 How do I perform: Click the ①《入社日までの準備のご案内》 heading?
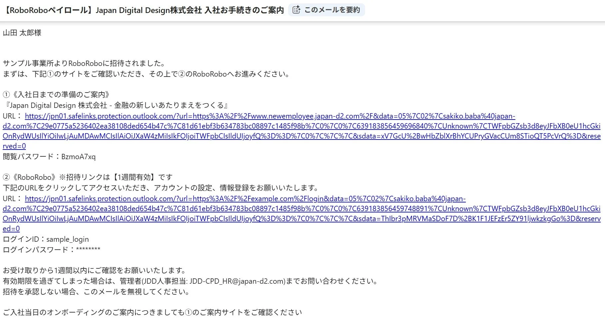[x=56, y=95]
